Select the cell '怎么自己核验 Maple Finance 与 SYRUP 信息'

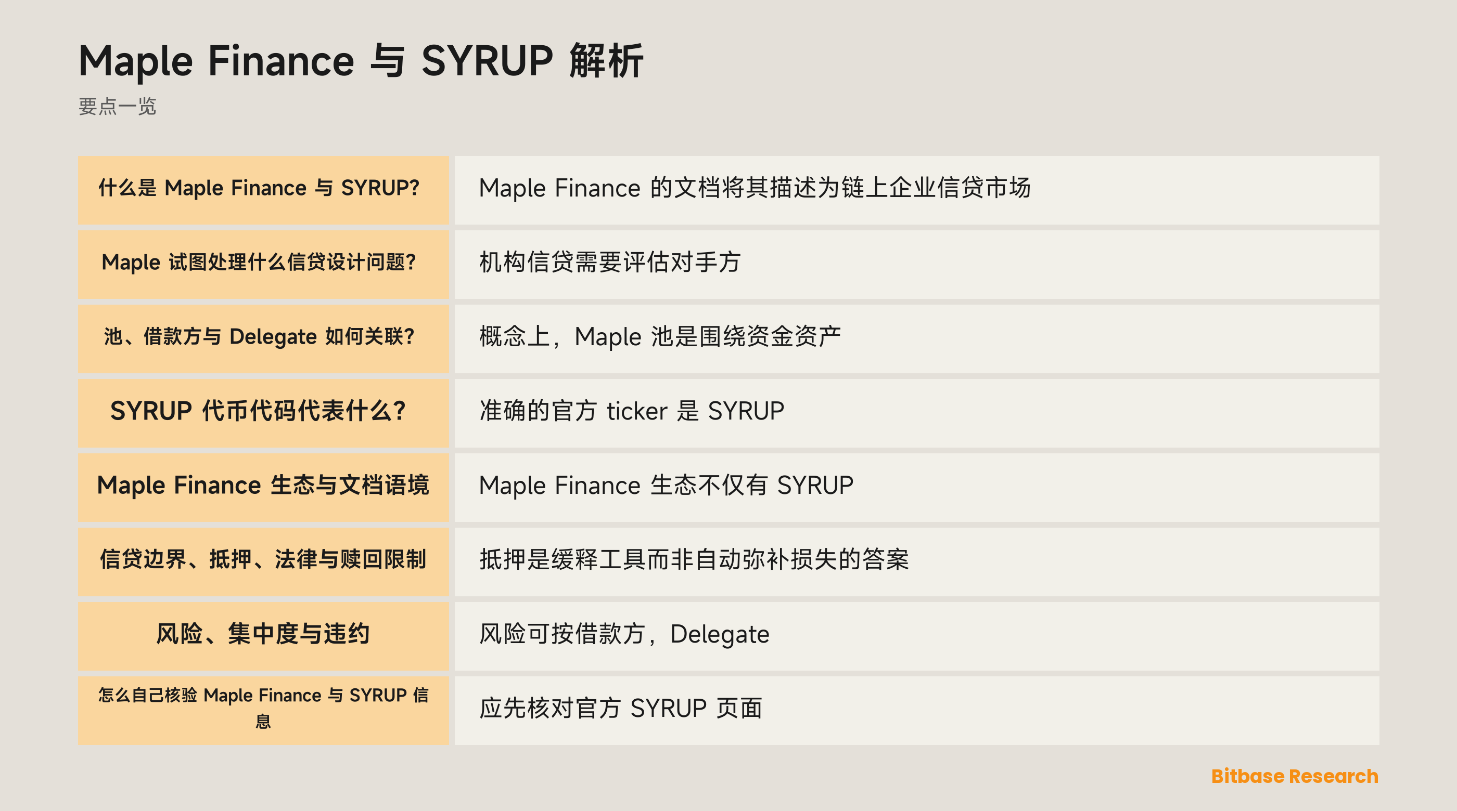[x=263, y=710]
